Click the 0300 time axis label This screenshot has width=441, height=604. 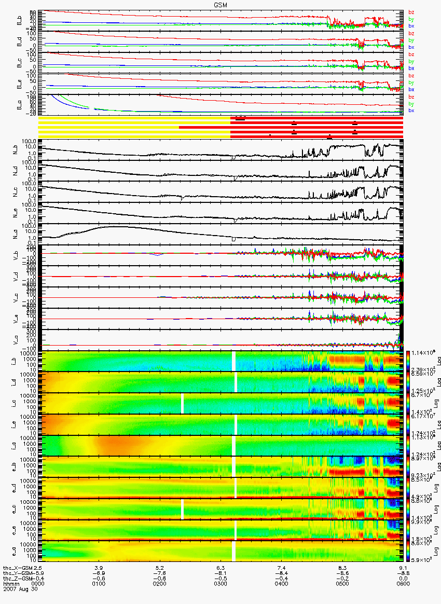coord(220,584)
